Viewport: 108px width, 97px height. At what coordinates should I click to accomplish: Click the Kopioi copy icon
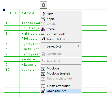point(43,19)
